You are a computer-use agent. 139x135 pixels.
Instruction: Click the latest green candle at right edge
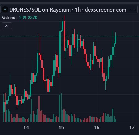[x=116, y=40]
